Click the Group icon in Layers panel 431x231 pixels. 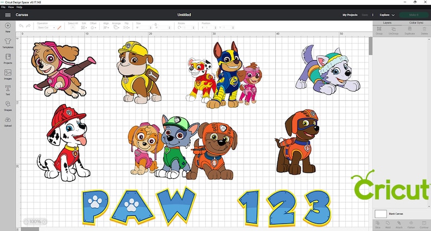[x=379, y=30]
